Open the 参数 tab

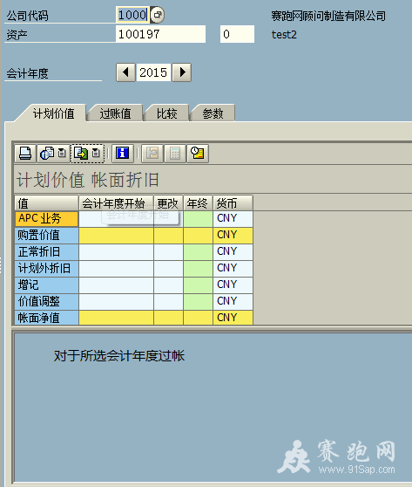(213, 113)
